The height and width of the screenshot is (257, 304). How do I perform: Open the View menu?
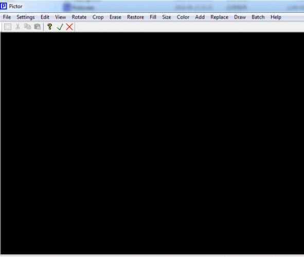click(x=61, y=17)
